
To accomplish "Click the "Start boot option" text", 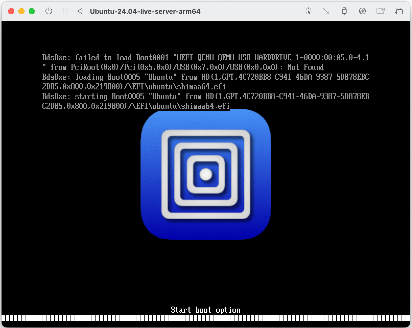I will tap(206, 310).
